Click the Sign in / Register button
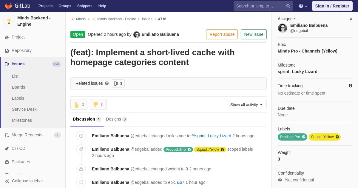Screen dimensions: 358x188 (332, 6)
